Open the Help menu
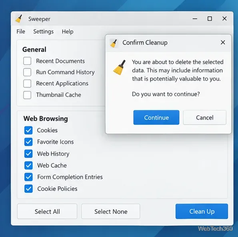The height and width of the screenshot is (237, 238). [68, 32]
